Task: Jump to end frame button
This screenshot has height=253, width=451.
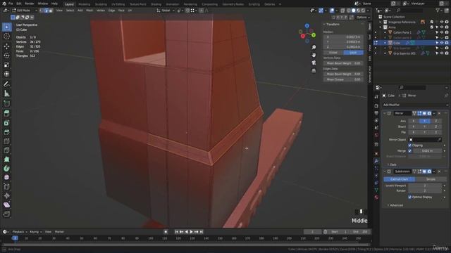Action: point(202,232)
